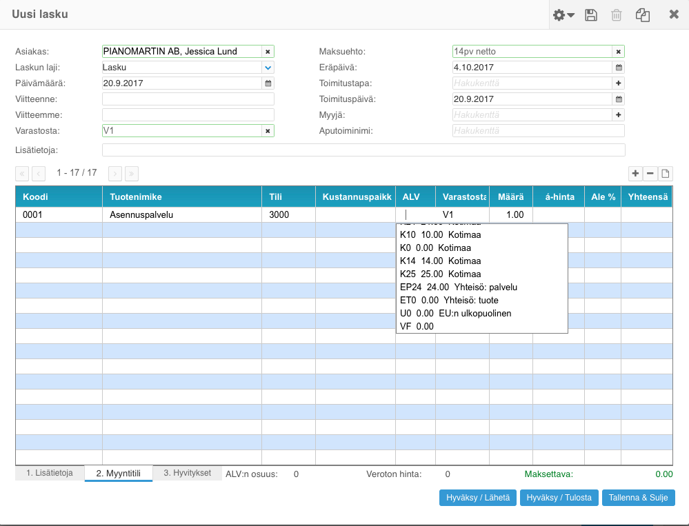The image size is (689, 526).
Task: Click the Eräpäivä 4.10.2017 field
Action: pos(532,68)
